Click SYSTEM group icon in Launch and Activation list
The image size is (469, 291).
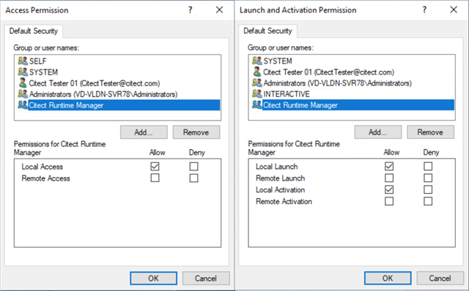[257, 61]
